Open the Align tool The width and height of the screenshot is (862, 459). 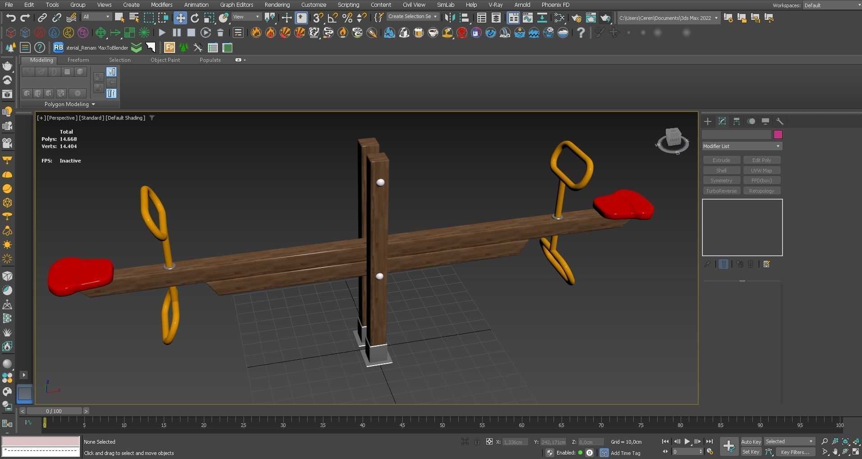click(464, 18)
